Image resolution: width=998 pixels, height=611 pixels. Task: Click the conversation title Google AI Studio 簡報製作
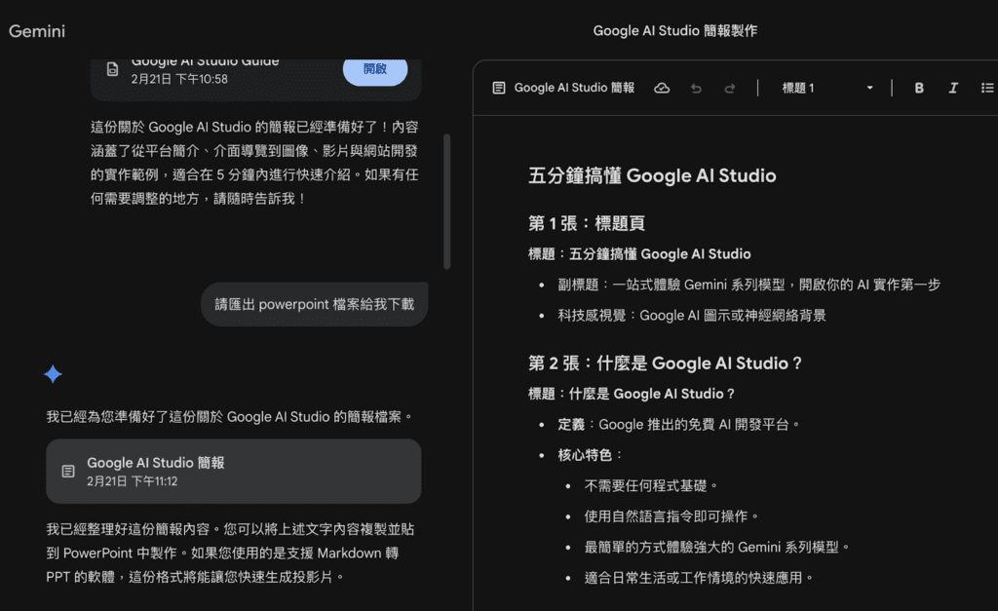674,31
